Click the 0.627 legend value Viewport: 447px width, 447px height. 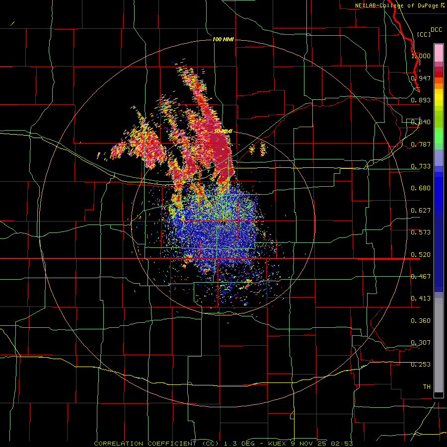[421, 211]
